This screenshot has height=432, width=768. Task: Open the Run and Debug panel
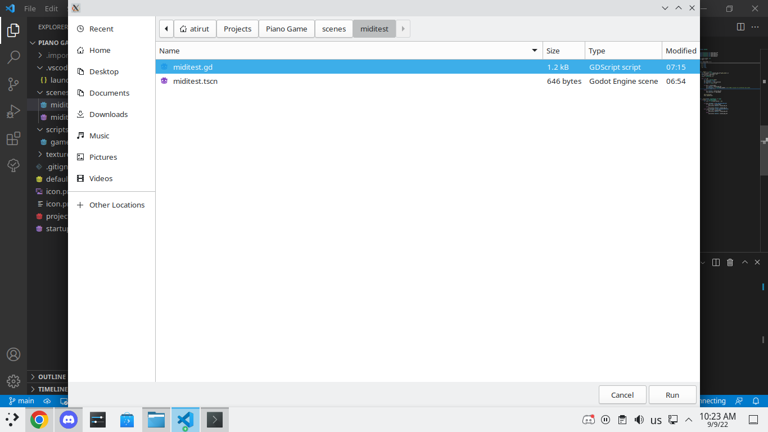pyautogui.click(x=13, y=111)
